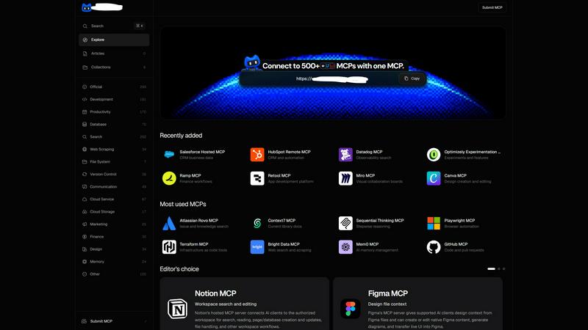Click the Version Control icon
This screenshot has width=588, height=330.
[x=85, y=175]
